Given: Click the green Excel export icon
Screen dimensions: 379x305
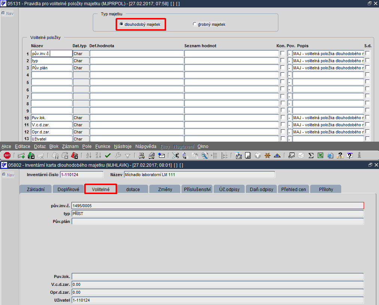Looking at the screenshot, I should click(x=321, y=155).
